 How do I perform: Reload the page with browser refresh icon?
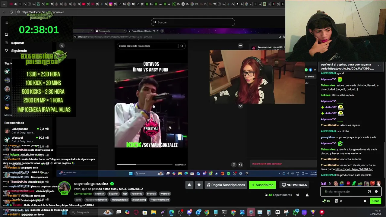pyautogui.click(x=11, y=12)
